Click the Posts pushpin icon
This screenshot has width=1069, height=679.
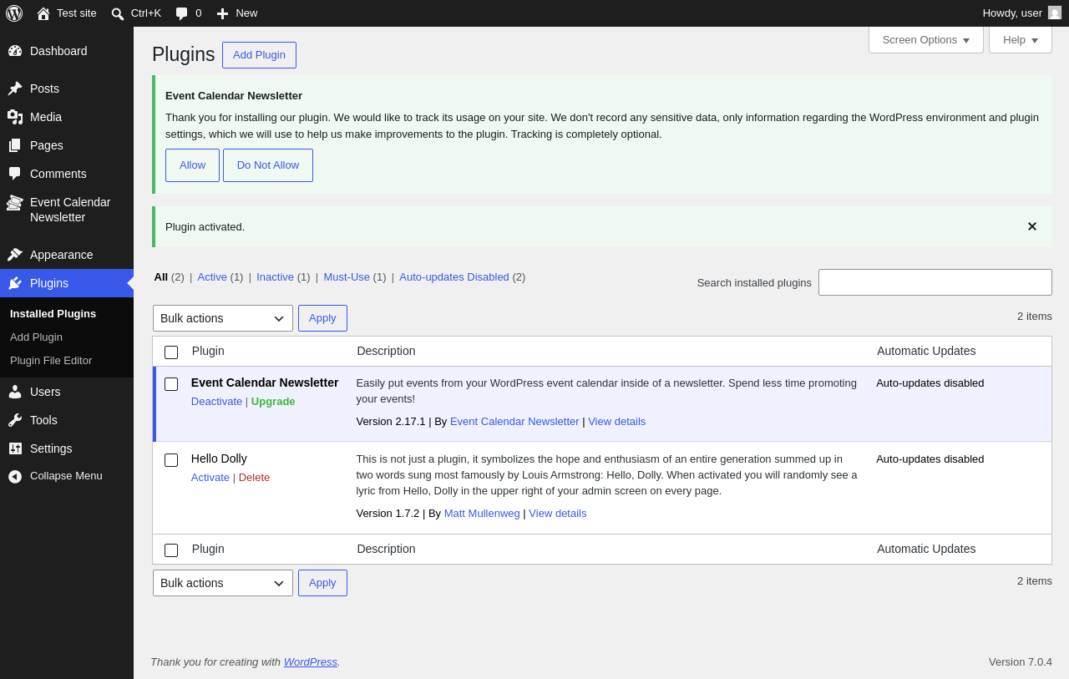pyautogui.click(x=15, y=89)
